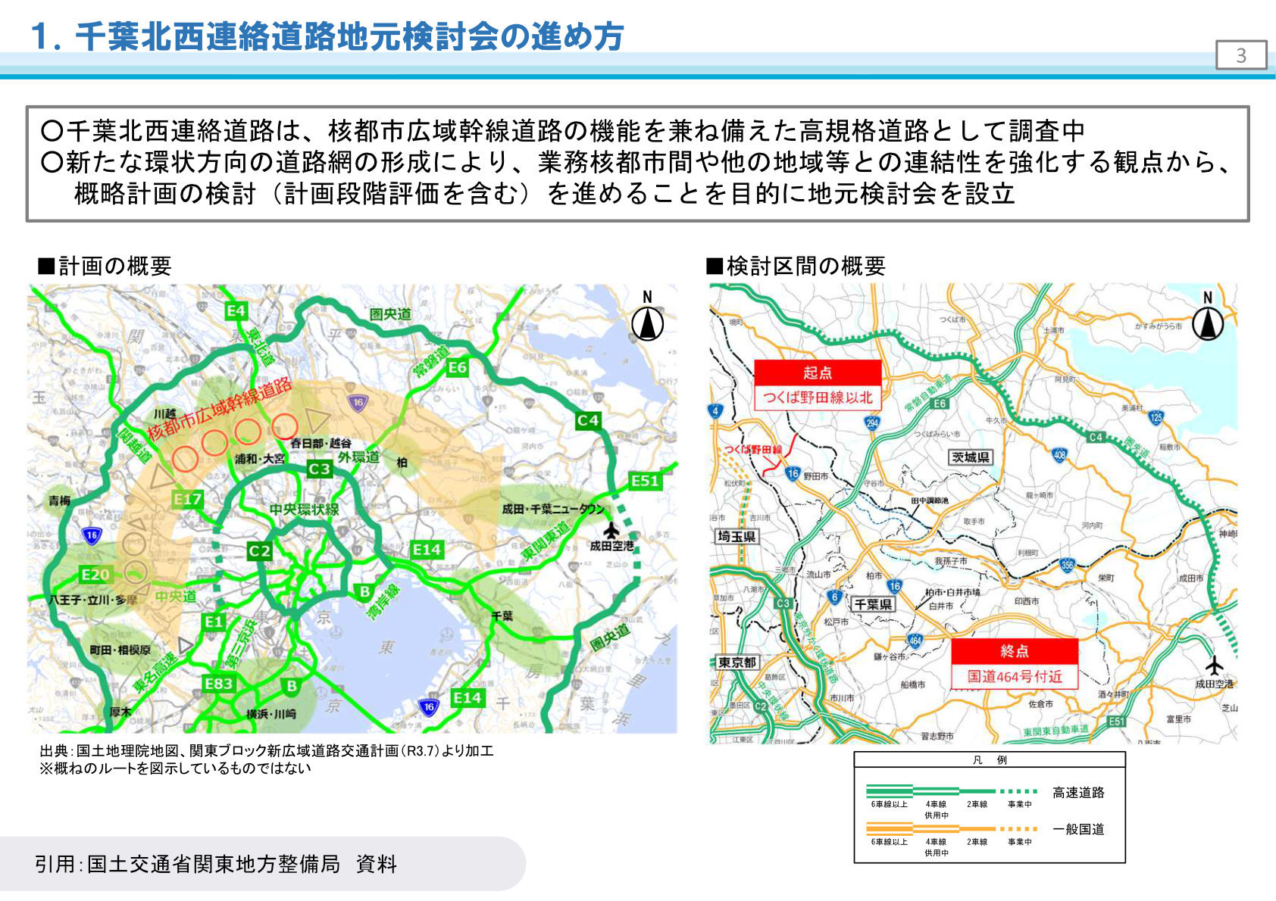Image resolution: width=1276 pixels, height=901 pixels.
Task: Select the E17 route marker
Action: click(x=187, y=500)
